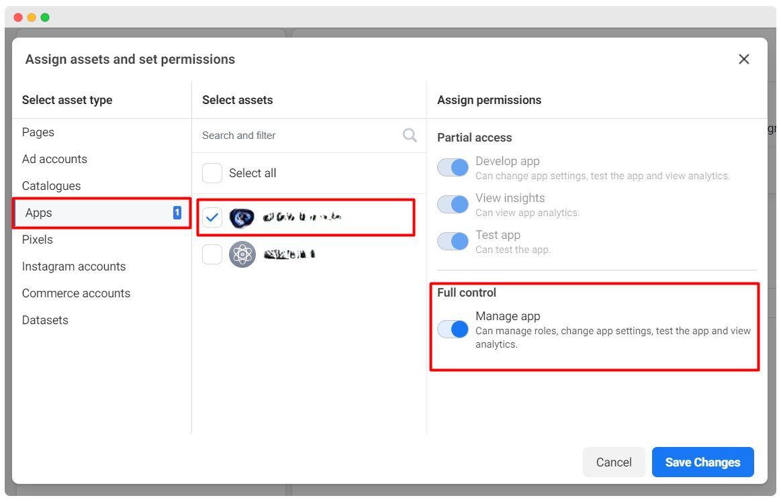Disable the Manage app toggle

tap(453, 329)
